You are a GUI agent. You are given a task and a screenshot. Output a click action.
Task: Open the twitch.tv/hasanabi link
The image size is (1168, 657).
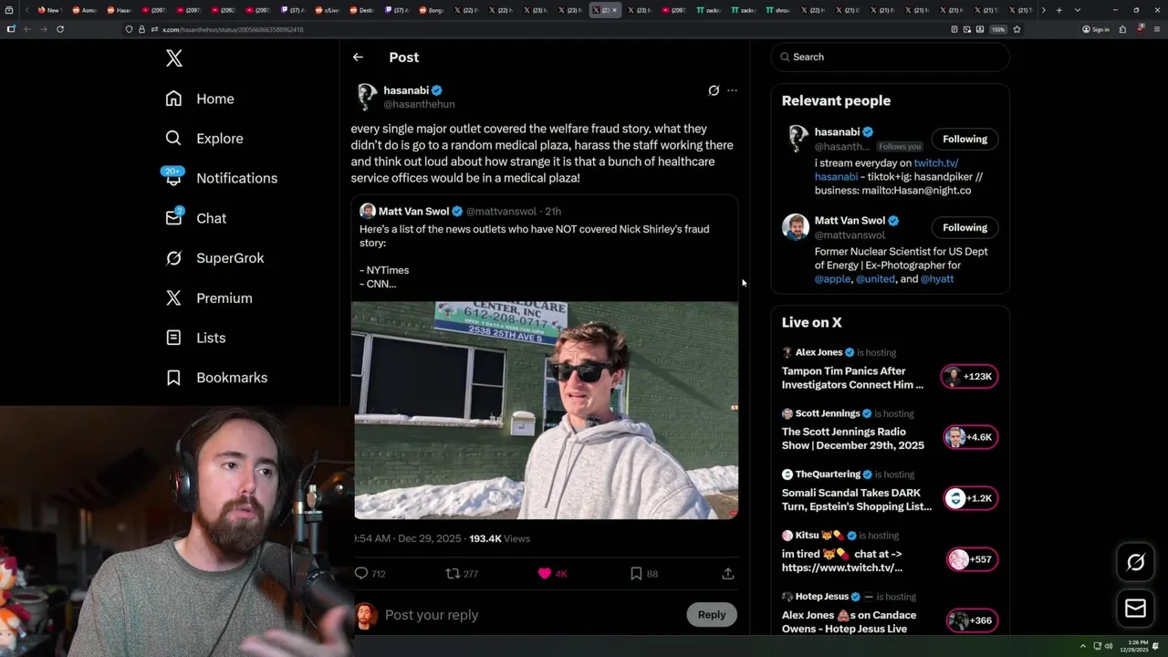935,163
